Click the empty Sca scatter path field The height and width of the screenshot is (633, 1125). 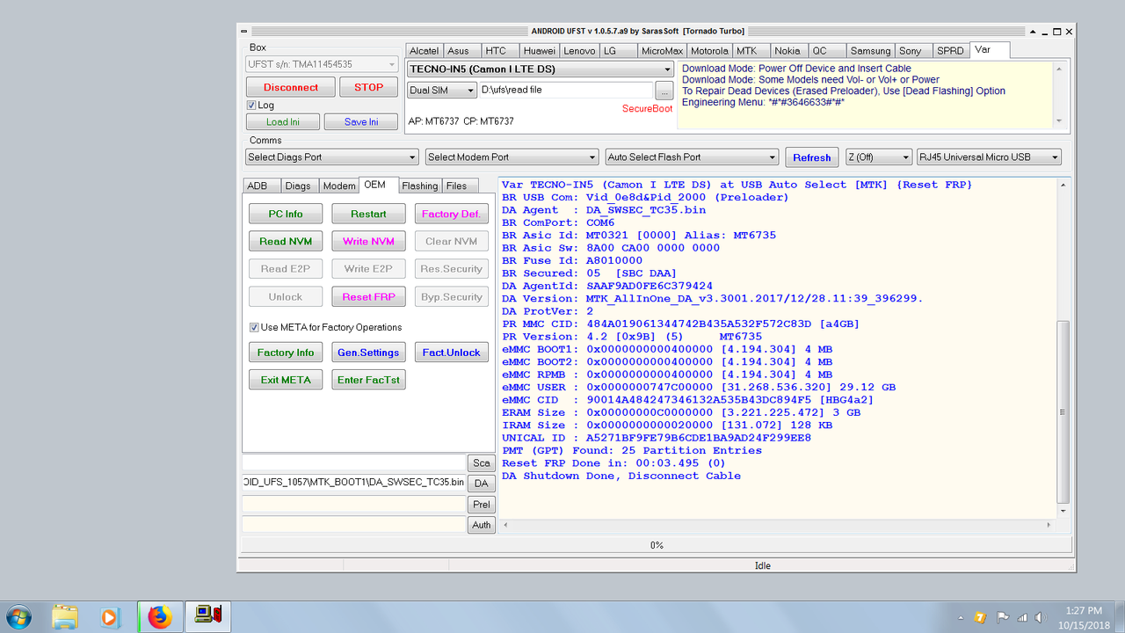(x=353, y=462)
